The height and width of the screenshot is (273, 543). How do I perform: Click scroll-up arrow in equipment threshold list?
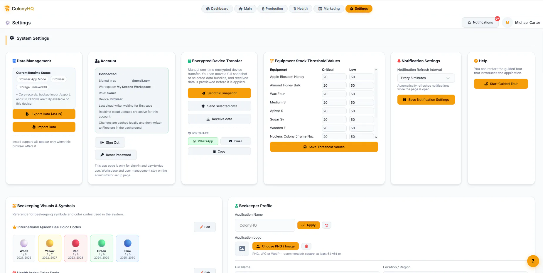coord(376,70)
